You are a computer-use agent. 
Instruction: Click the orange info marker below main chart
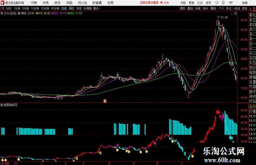pos(105,101)
